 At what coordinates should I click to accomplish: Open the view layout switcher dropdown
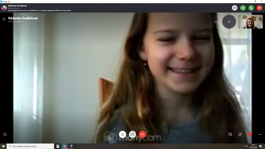[x=216, y=22]
